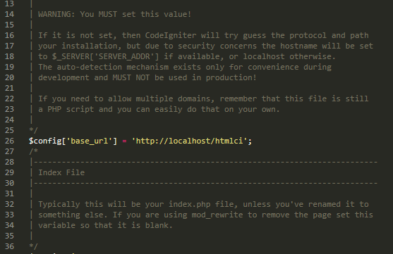The image size is (393, 254).
Task: Click the 'Index File' comment heading
Action: (x=61, y=172)
